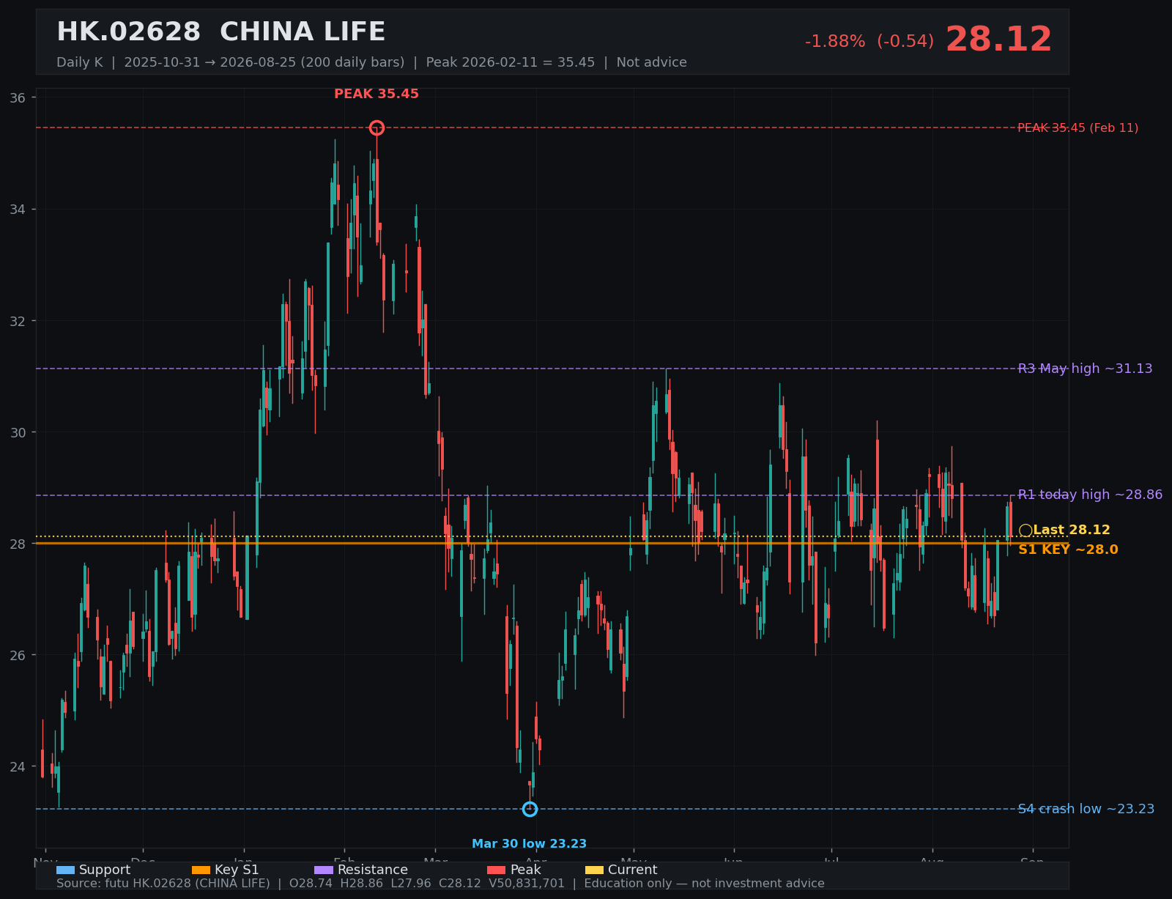
Task: Click the y-axis tick label '26'
Action: [x=18, y=655]
